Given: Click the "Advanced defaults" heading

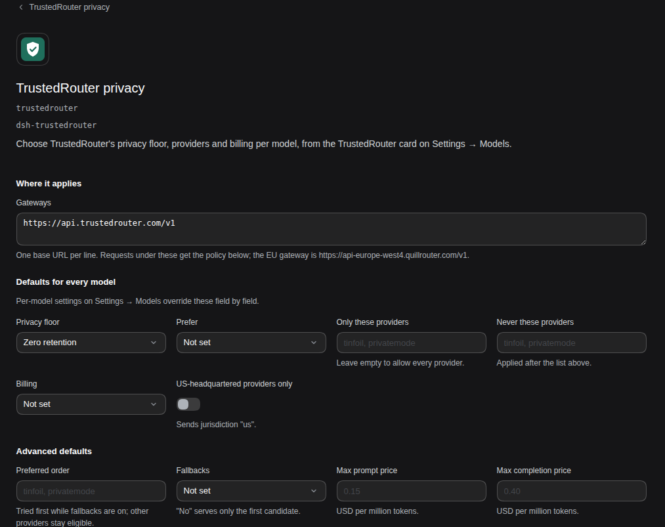Looking at the screenshot, I should click(x=54, y=452).
